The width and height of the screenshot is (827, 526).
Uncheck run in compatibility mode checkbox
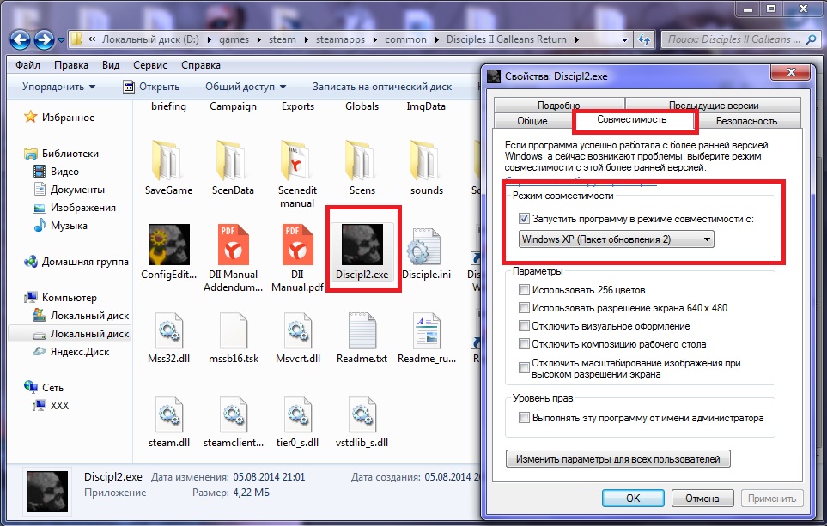pos(525,219)
